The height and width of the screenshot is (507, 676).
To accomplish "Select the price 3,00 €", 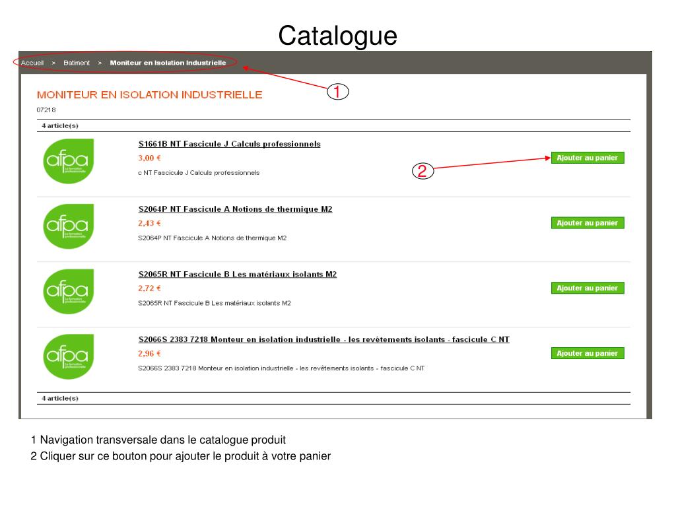I will [150, 158].
